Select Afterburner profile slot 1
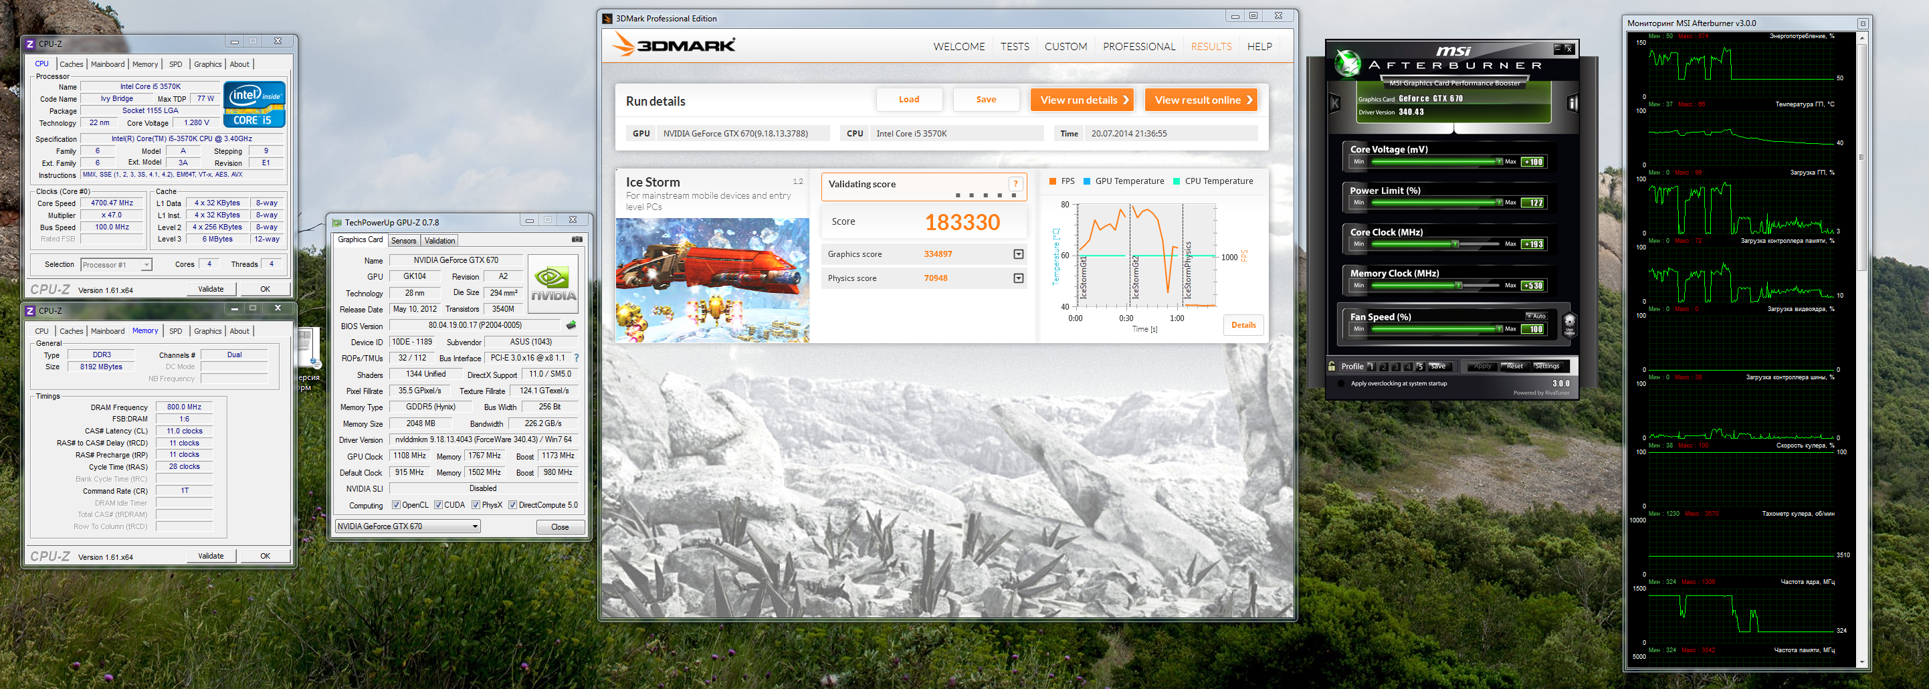 pyautogui.click(x=1370, y=367)
